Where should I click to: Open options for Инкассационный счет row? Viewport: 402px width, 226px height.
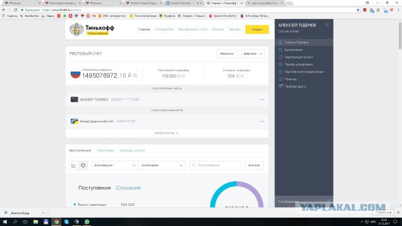point(262,121)
